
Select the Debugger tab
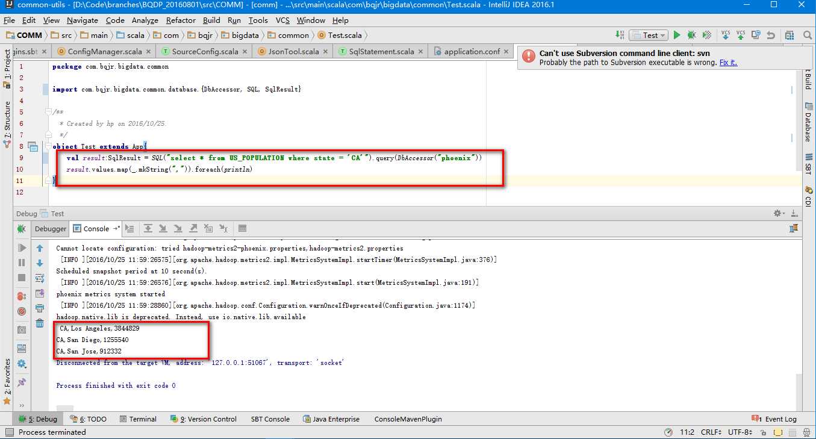click(x=51, y=229)
